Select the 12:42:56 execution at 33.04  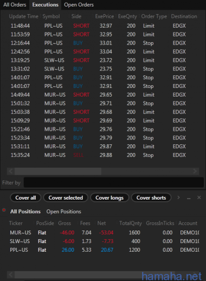coord(103,52)
